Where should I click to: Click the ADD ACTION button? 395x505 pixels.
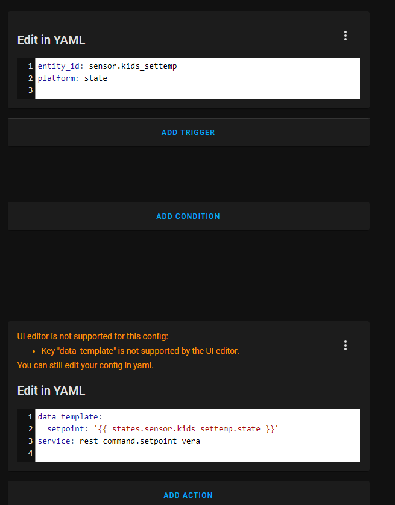pos(188,495)
